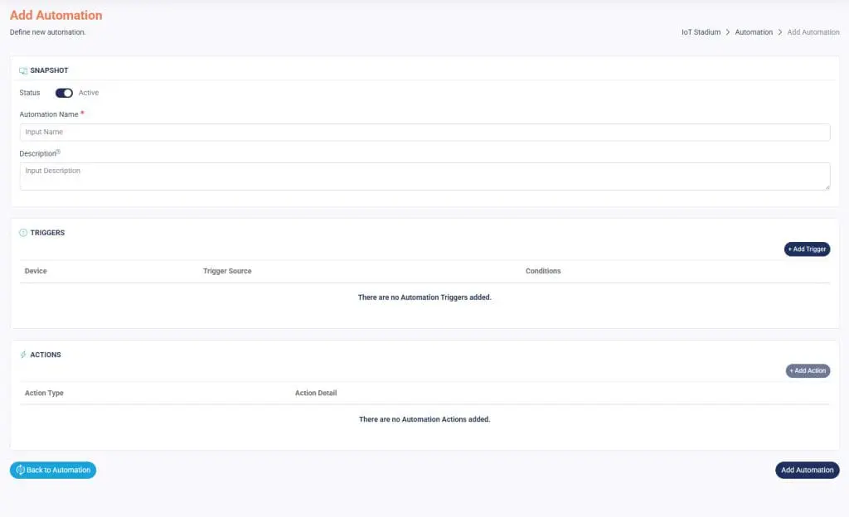Click the Trigger Source column header
The width and height of the screenshot is (849, 517).
pyautogui.click(x=227, y=271)
